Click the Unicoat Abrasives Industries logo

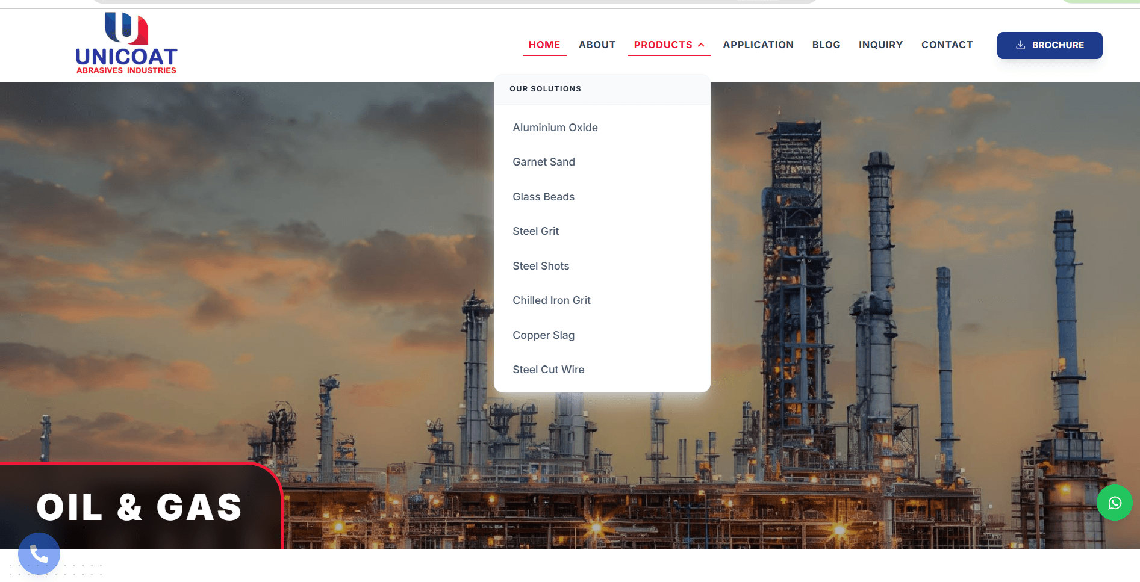126,43
